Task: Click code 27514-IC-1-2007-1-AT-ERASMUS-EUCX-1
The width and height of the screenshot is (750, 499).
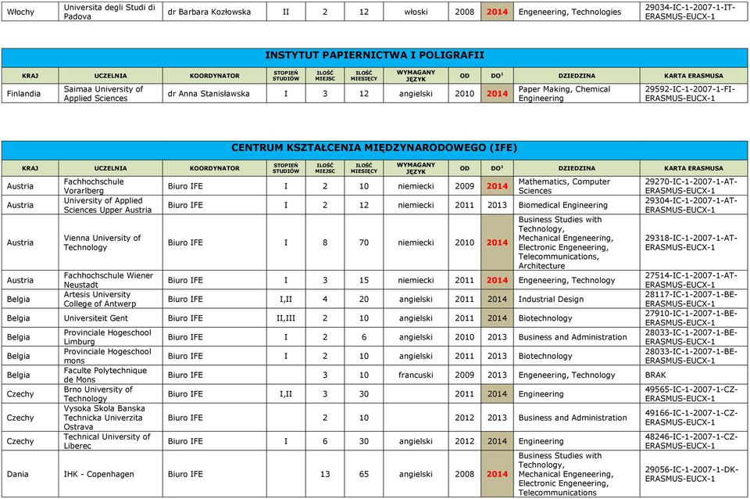Action: pos(693,280)
